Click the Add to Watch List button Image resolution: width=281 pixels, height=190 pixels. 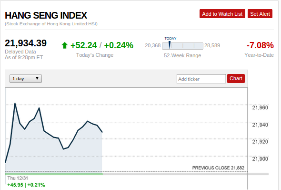(x=222, y=14)
